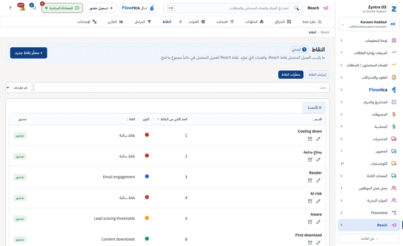Click the بحث table search field
The image size is (403, 246).
tap(182, 87)
